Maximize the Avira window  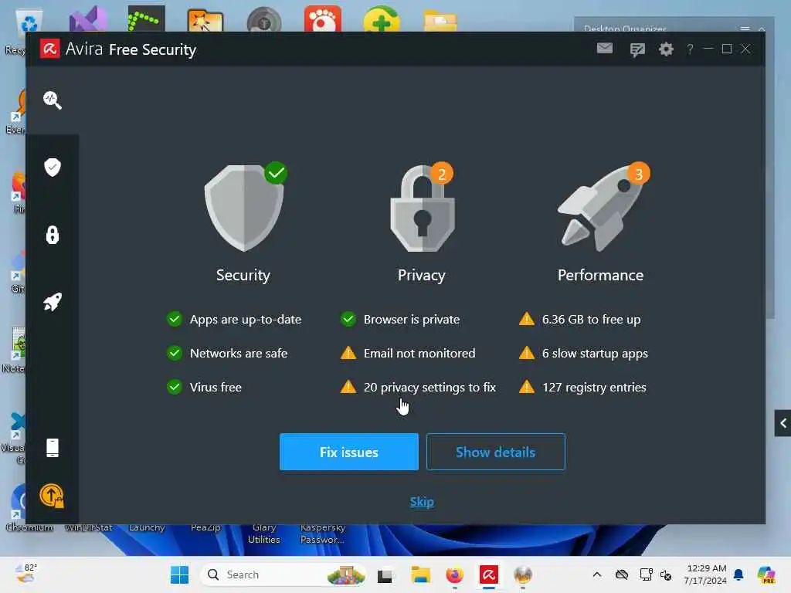(x=727, y=49)
